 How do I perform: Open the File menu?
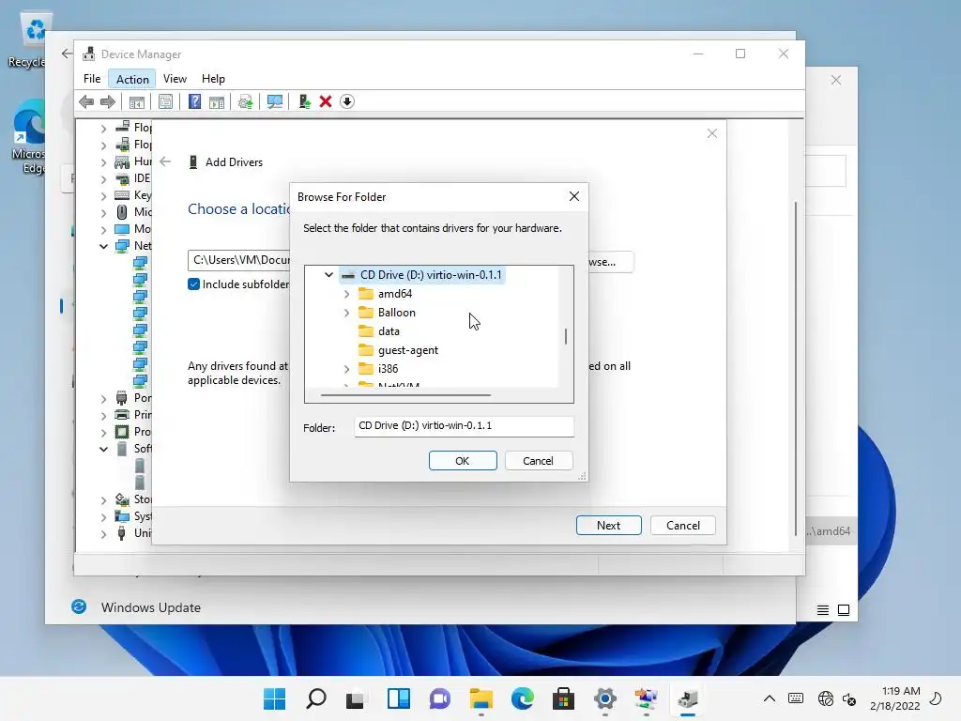click(92, 79)
